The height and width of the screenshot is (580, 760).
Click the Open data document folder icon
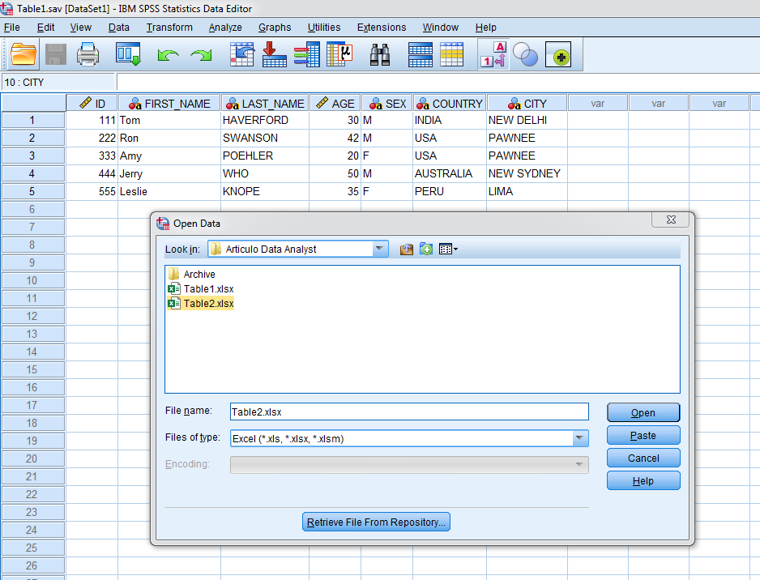click(x=23, y=54)
